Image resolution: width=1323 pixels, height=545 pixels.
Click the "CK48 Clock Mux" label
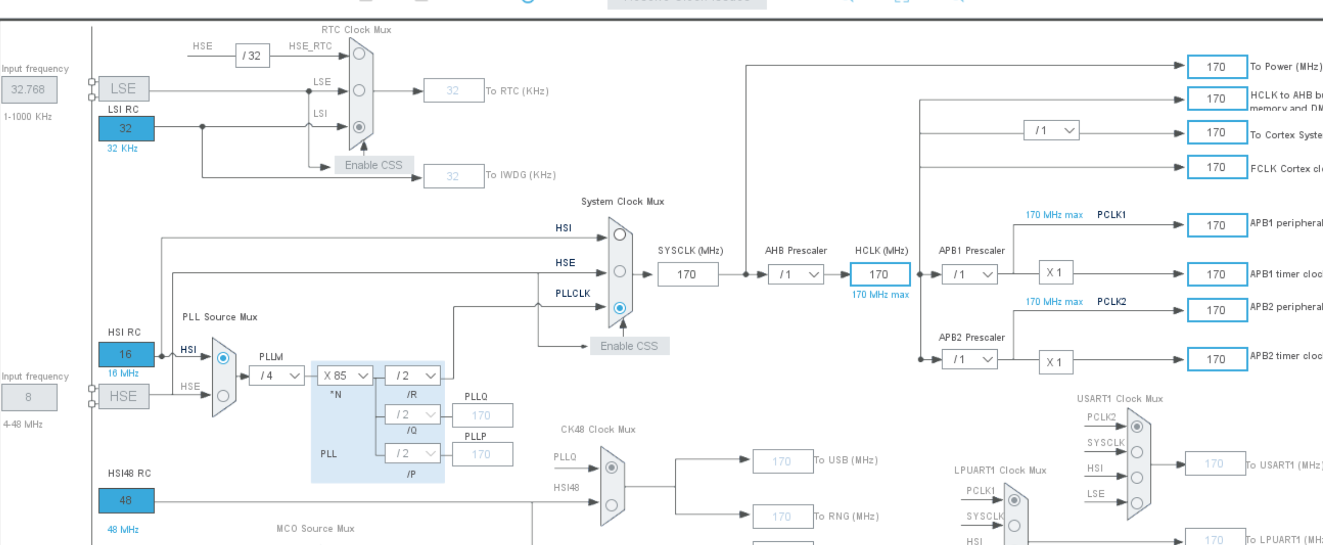pyautogui.click(x=598, y=430)
